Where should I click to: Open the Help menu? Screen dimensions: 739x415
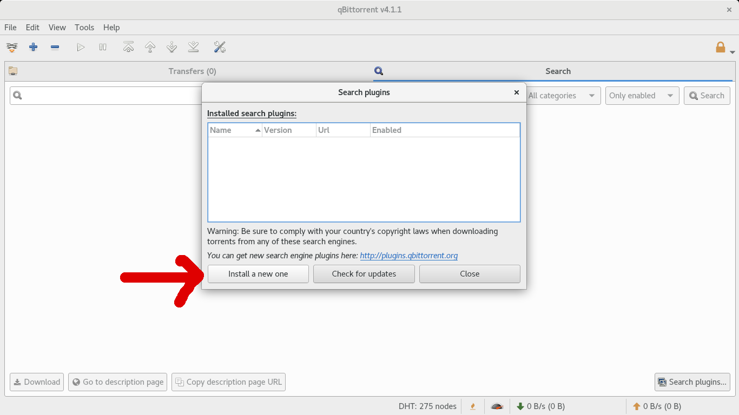point(111,28)
